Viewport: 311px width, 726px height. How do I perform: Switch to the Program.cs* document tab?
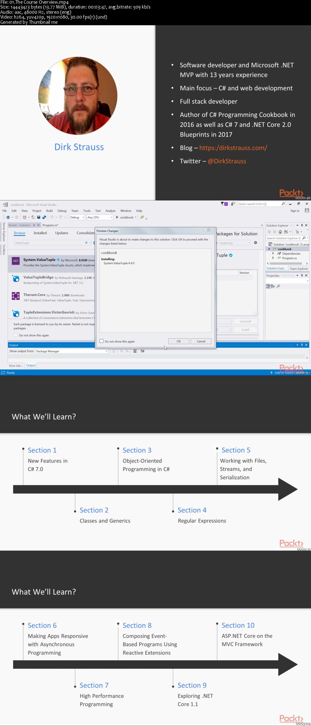50,225
